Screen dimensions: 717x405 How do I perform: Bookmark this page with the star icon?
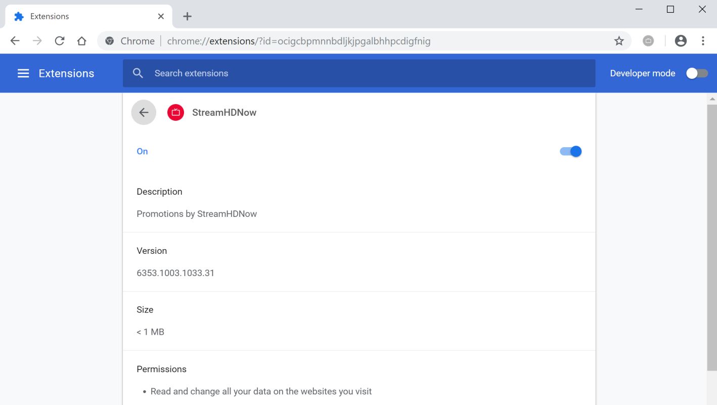point(619,41)
